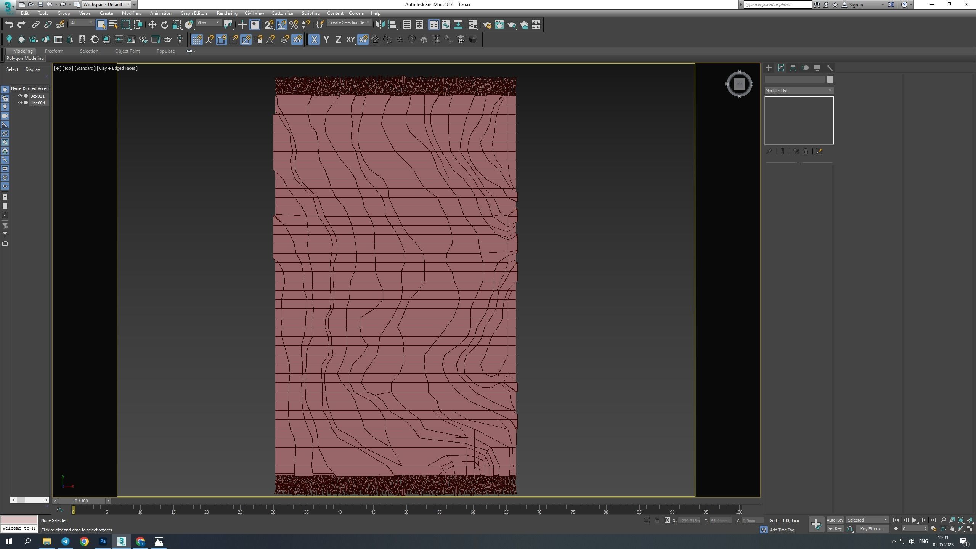The width and height of the screenshot is (976, 549).
Task: Toggle Y axis constraint
Action: tap(326, 40)
